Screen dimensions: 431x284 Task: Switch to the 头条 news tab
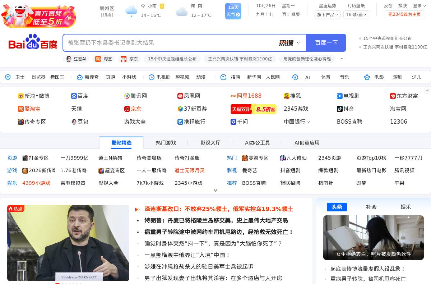[x=337, y=207]
